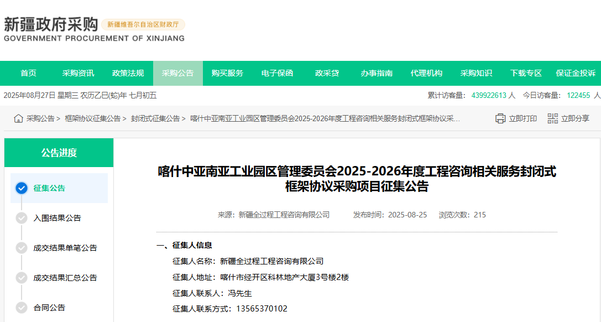Open the 政策法规 section

(x=128, y=72)
